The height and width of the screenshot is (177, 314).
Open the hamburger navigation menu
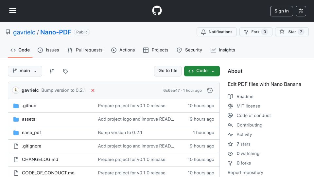[13, 10]
